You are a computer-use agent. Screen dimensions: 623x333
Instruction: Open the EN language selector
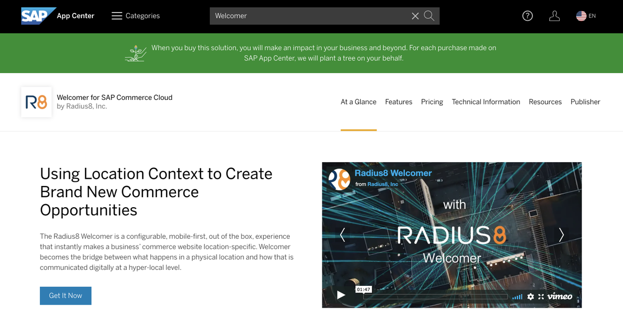586,16
